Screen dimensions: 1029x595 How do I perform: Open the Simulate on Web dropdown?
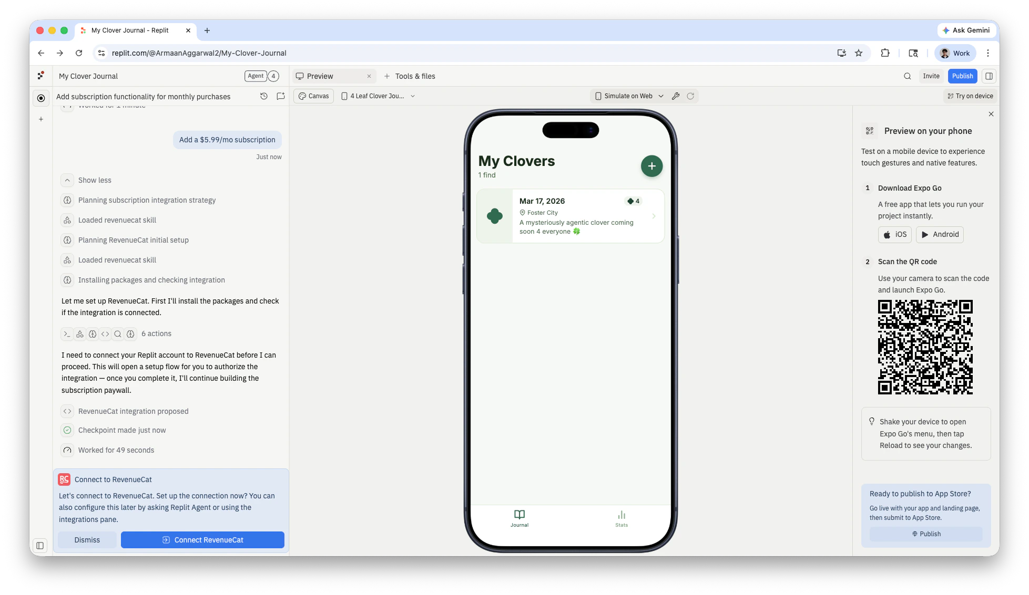click(629, 96)
